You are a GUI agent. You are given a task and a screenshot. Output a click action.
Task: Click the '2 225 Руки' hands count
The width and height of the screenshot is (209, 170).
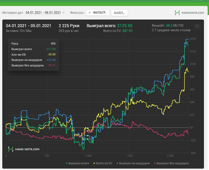coord(69,26)
